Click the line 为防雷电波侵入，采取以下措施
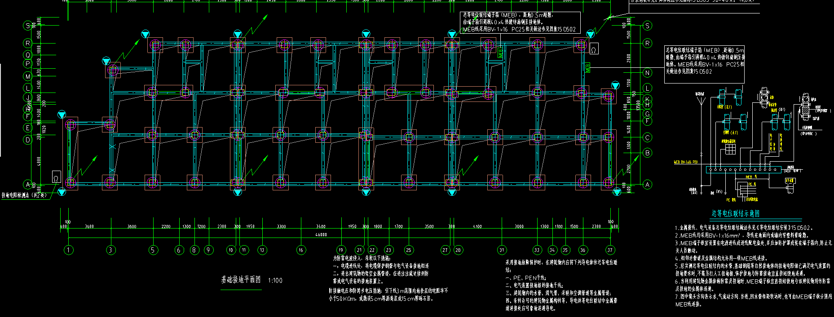834x317 pixels. point(362,259)
